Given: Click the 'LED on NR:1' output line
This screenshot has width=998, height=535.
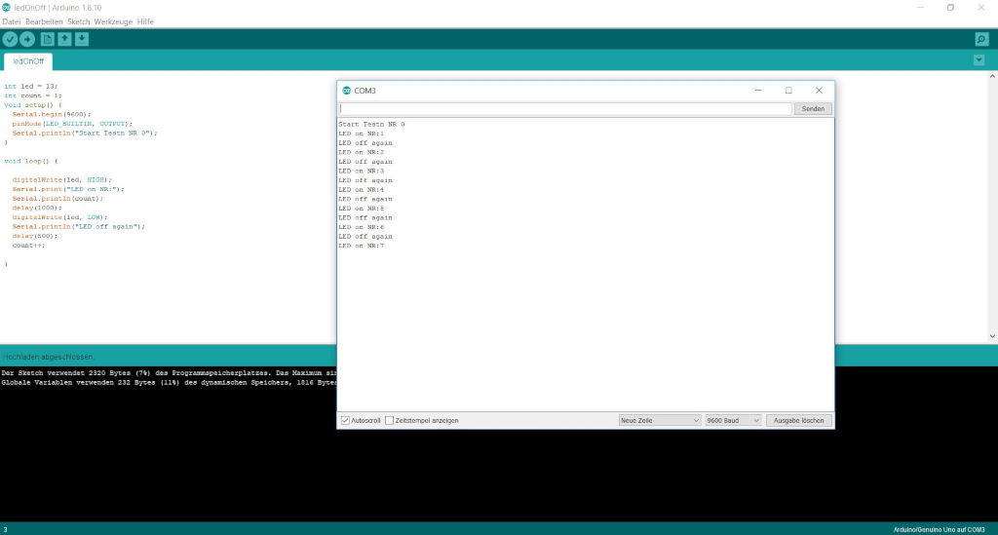Looking at the screenshot, I should 362,134.
